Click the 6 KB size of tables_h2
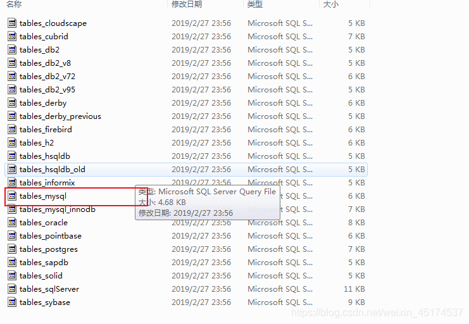 pos(356,143)
